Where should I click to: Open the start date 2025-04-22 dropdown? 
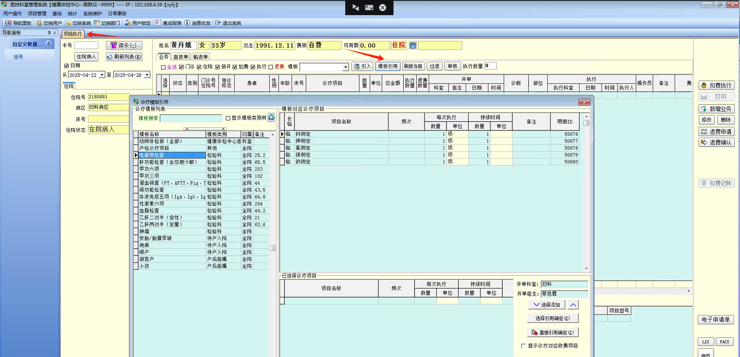tap(102, 75)
